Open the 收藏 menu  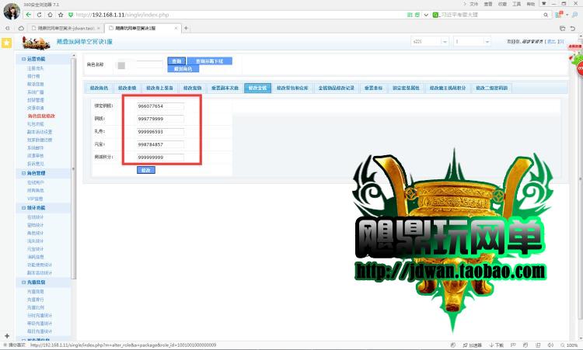pyautogui.click(x=502, y=4)
